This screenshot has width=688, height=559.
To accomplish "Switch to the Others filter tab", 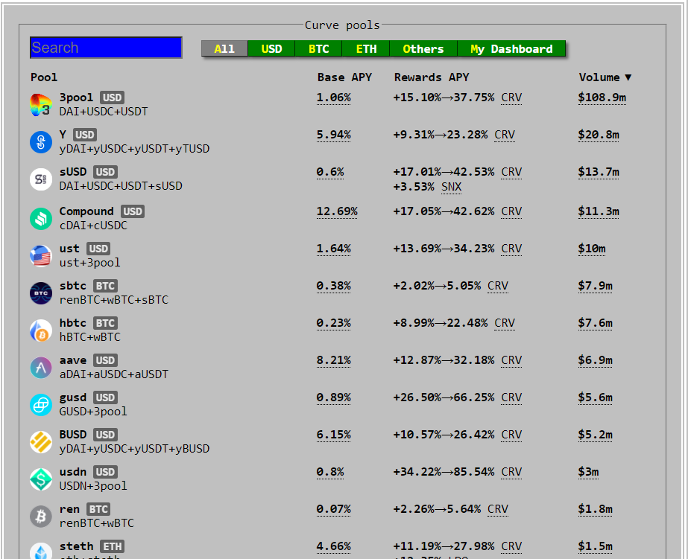I will point(423,48).
